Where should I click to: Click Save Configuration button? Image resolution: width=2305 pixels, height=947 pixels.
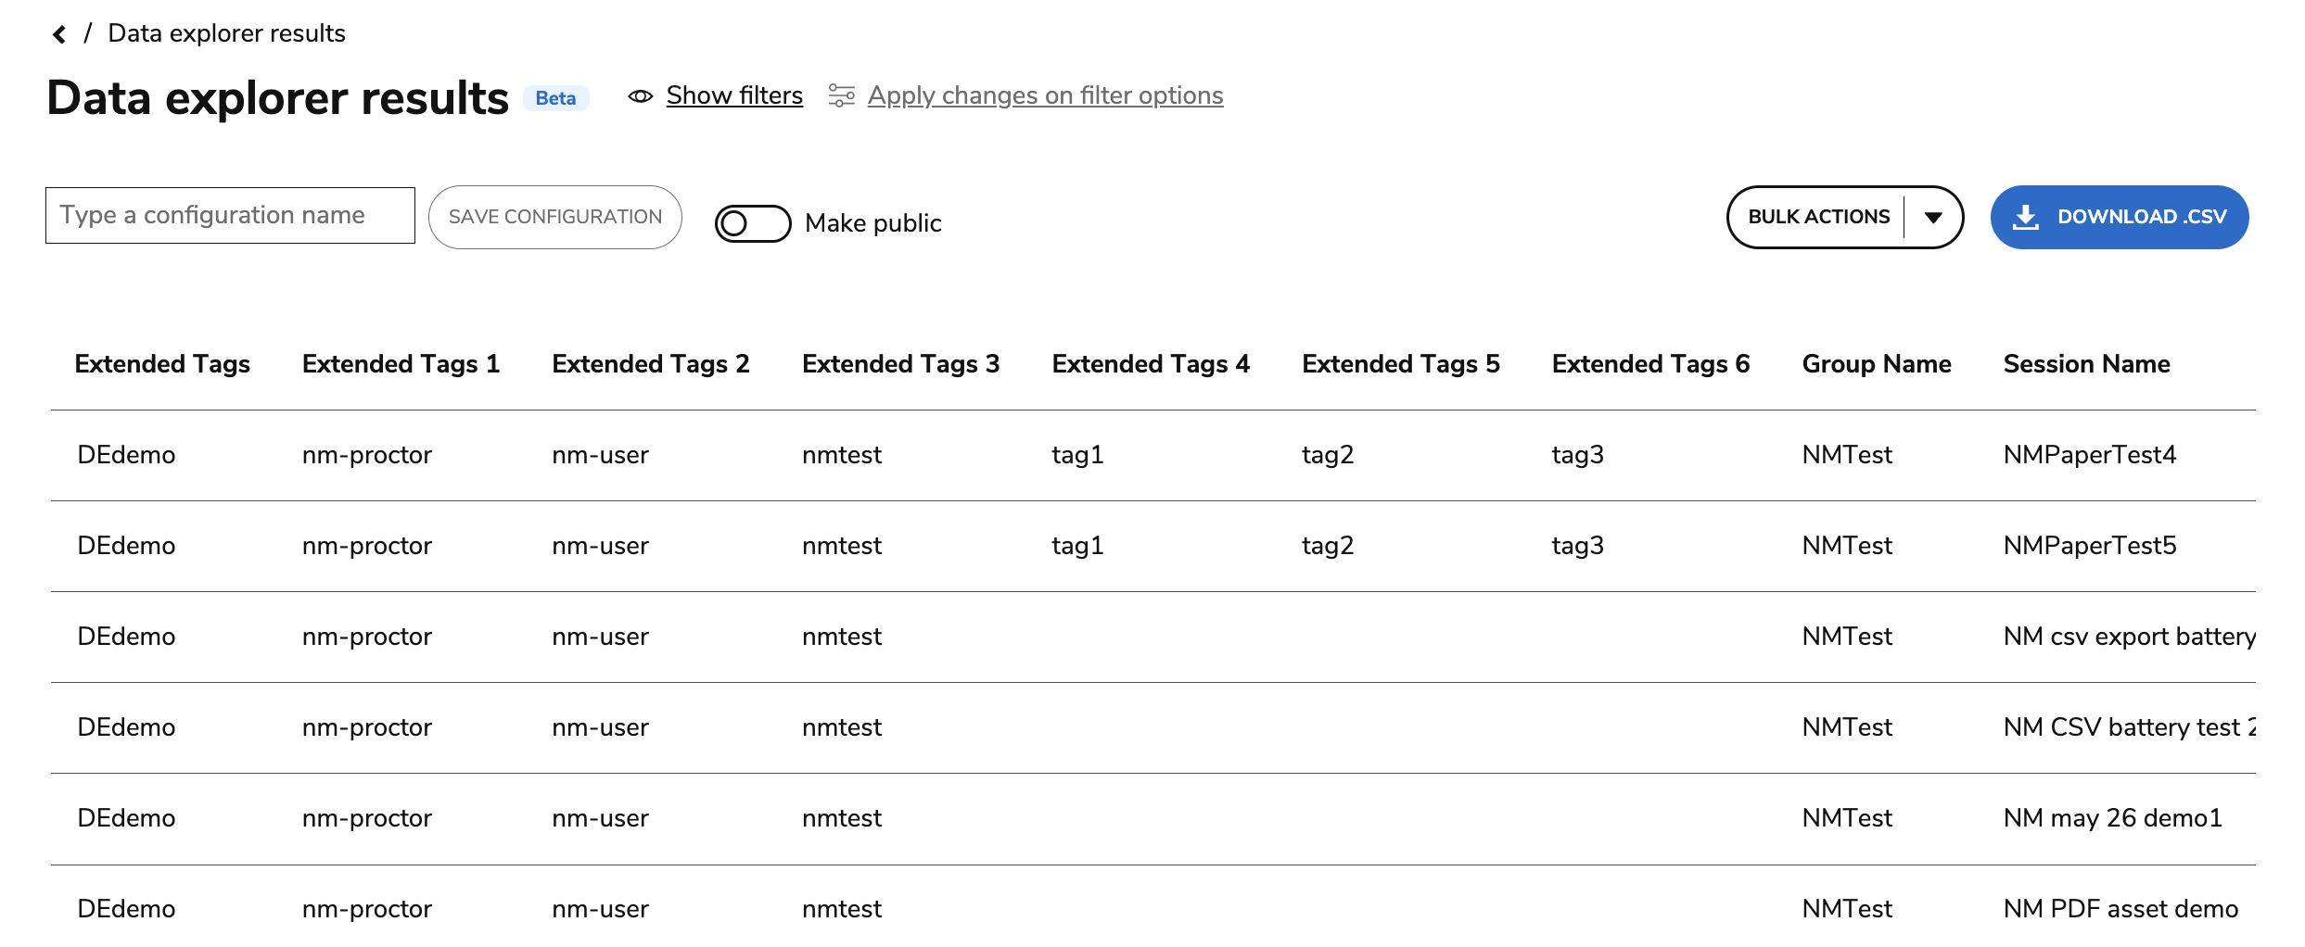click(x=555, y=217)
